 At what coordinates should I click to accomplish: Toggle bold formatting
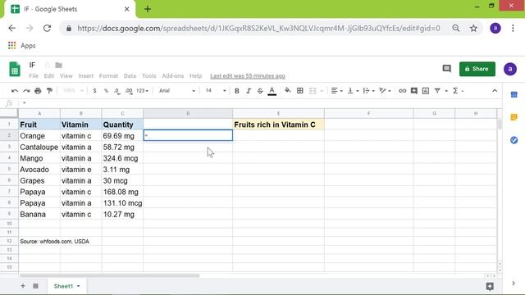(x=237, y=91)
